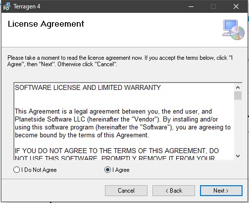This screenshot has width=249, height=203.
Task: Click the license scrollbar thumb
Action: 238,95
